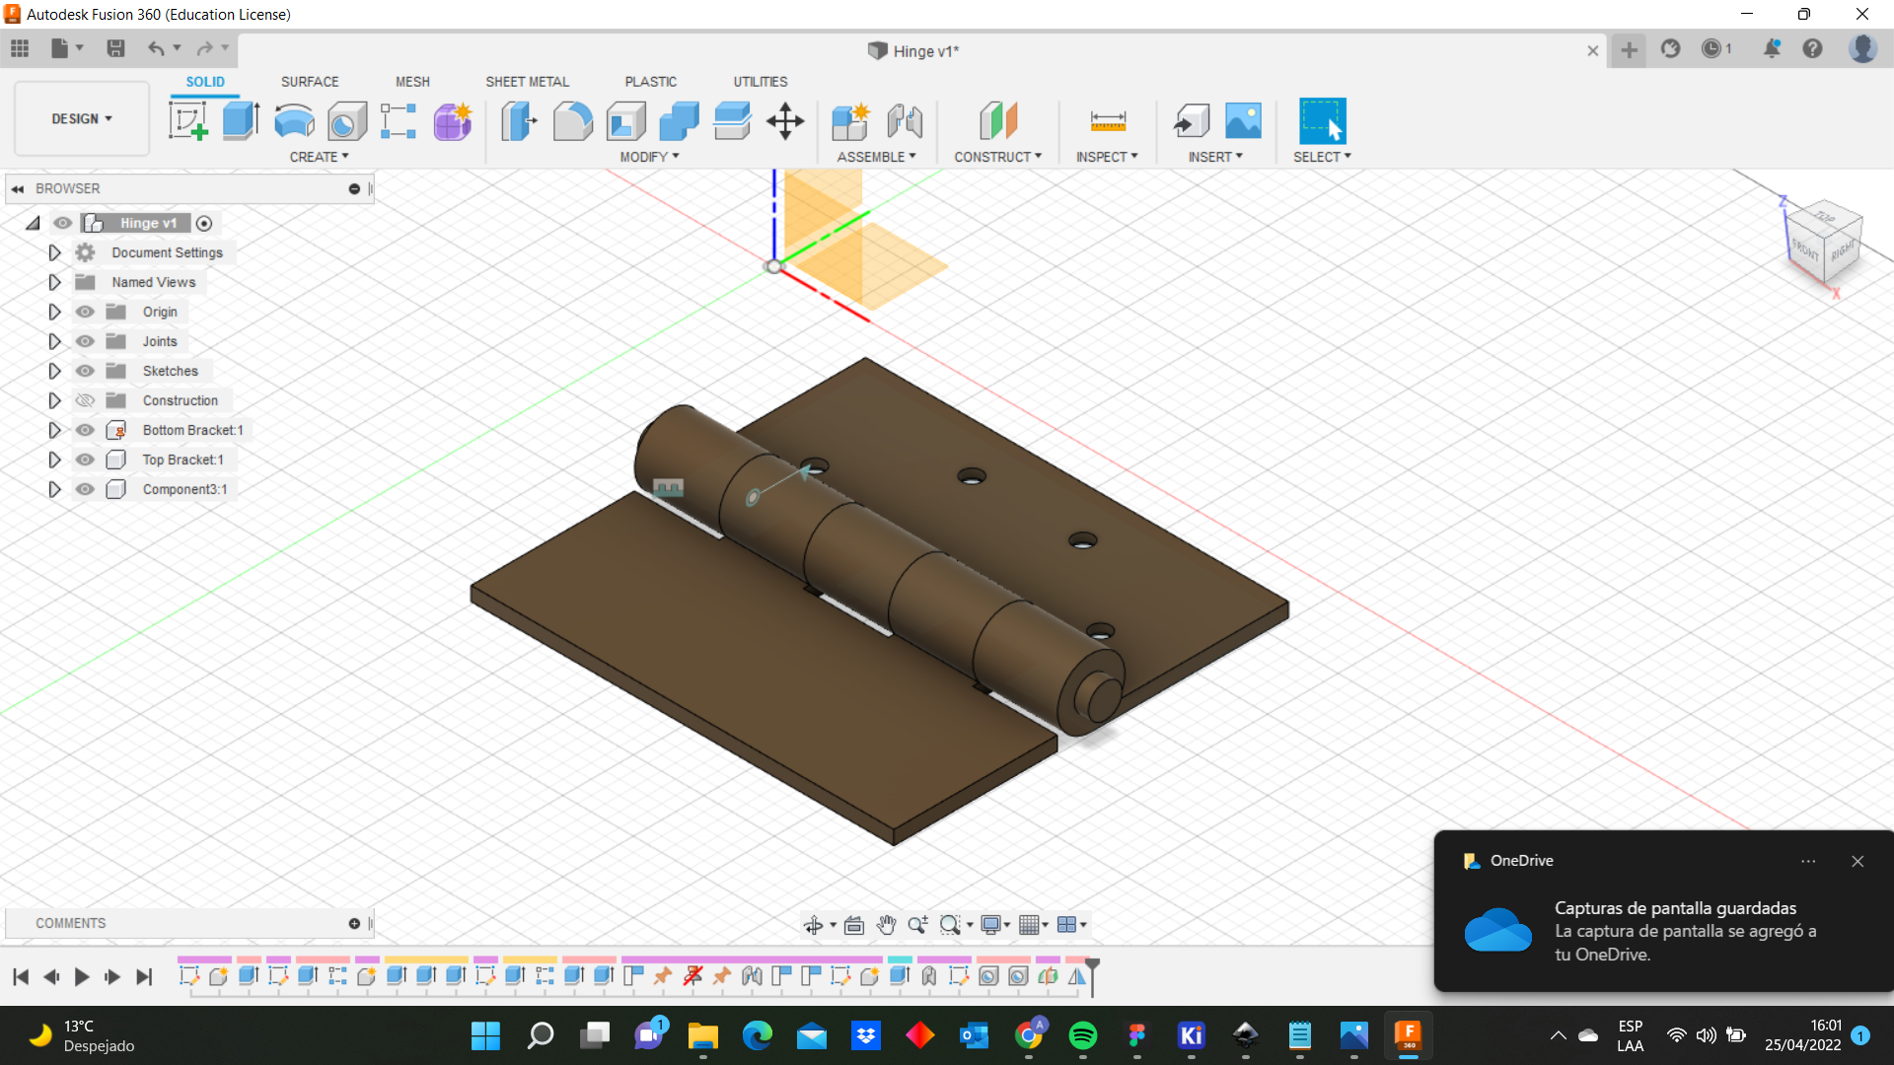This screenshot has width=1894, height=1065.
Task: Close the OneDrive notification
Action: click(x=1858, y=861)
